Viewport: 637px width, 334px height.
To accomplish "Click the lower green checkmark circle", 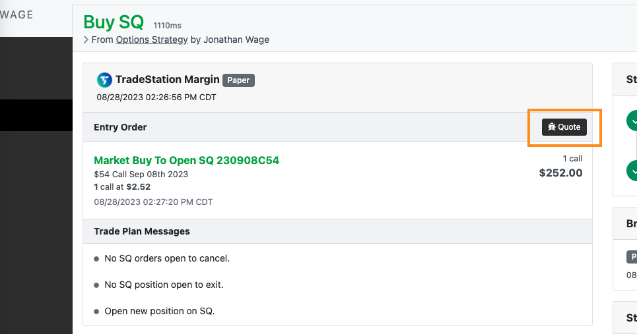I will point(633,171).
